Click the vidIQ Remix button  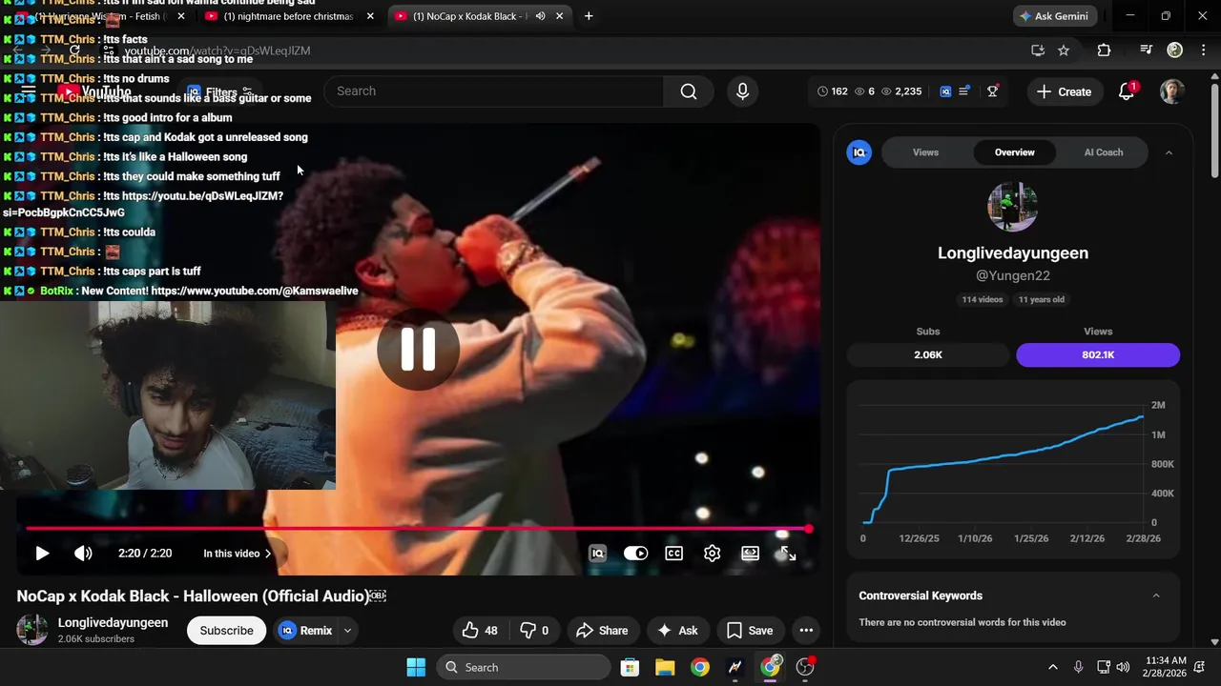(305, 631)
